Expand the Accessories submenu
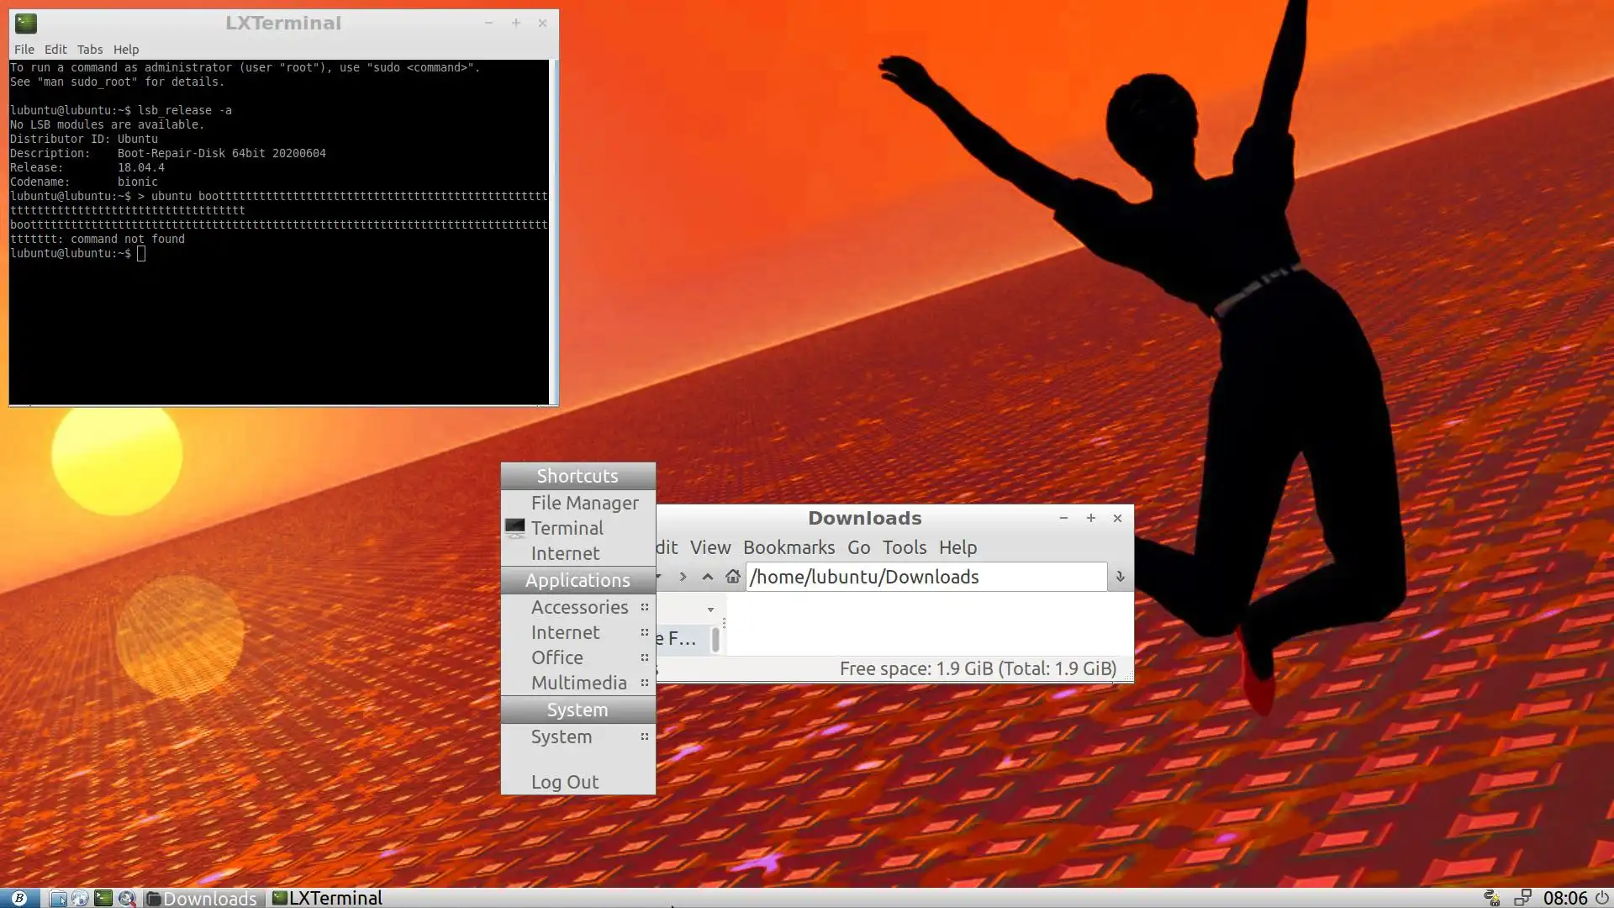This screenshot has width=1614, height=908. coord(579,607)
